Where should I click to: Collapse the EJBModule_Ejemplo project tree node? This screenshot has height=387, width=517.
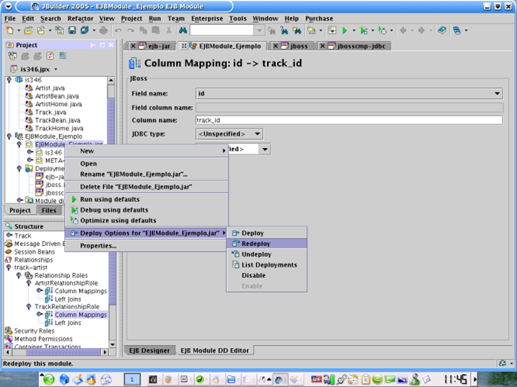click(9, 136)
